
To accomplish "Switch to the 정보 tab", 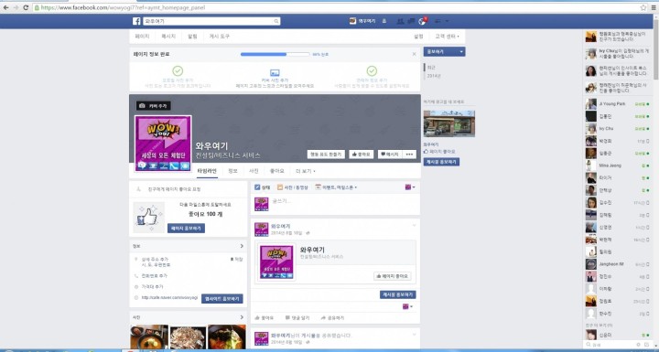I will click(x=232, y=171).
